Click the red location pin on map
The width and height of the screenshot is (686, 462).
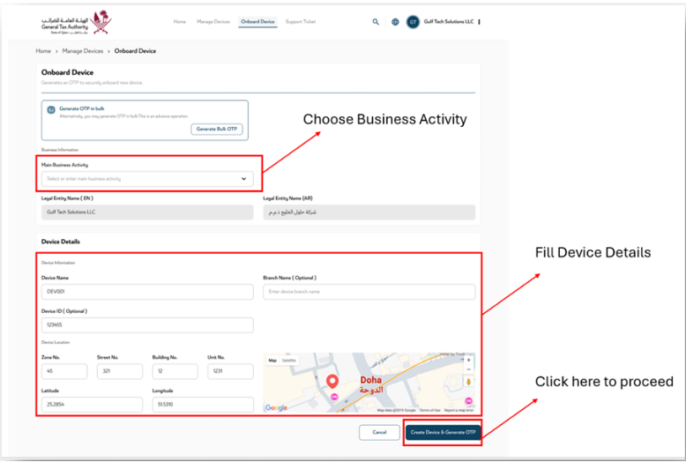pyautogui.click(x=332, y=382)
